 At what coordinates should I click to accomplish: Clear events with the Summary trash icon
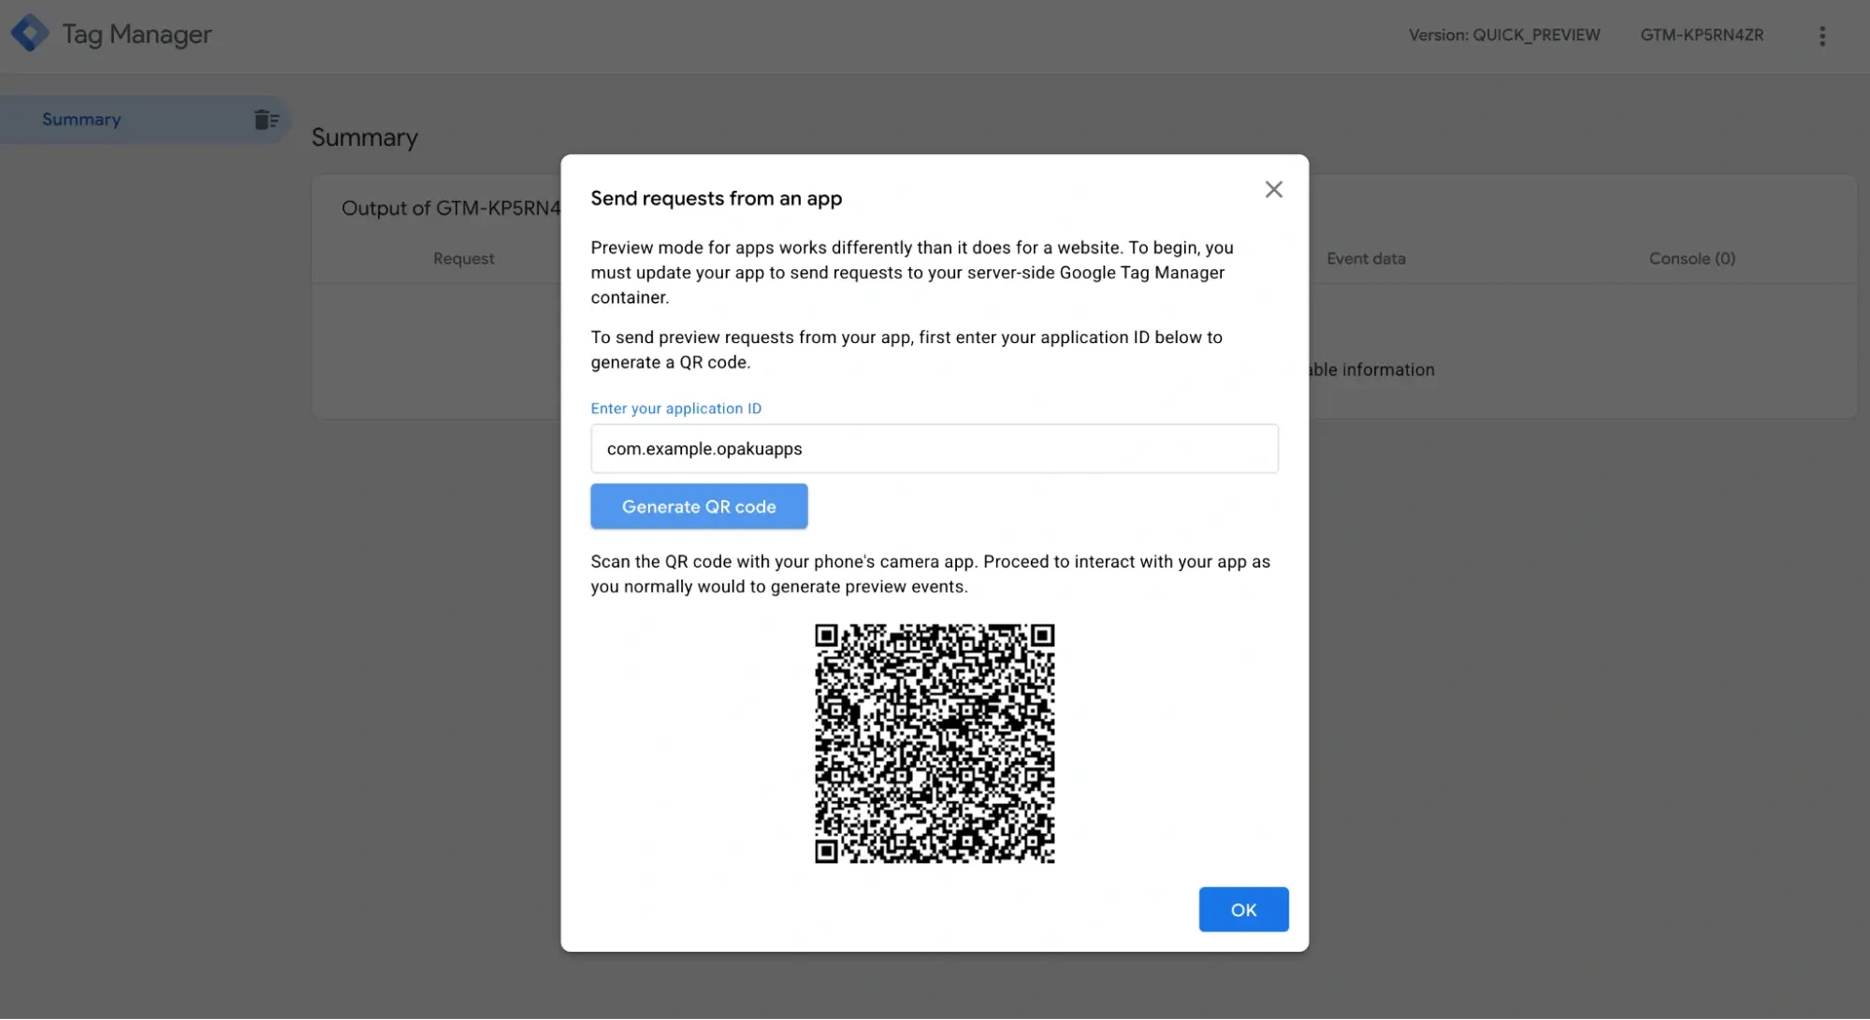click(266, 120)
